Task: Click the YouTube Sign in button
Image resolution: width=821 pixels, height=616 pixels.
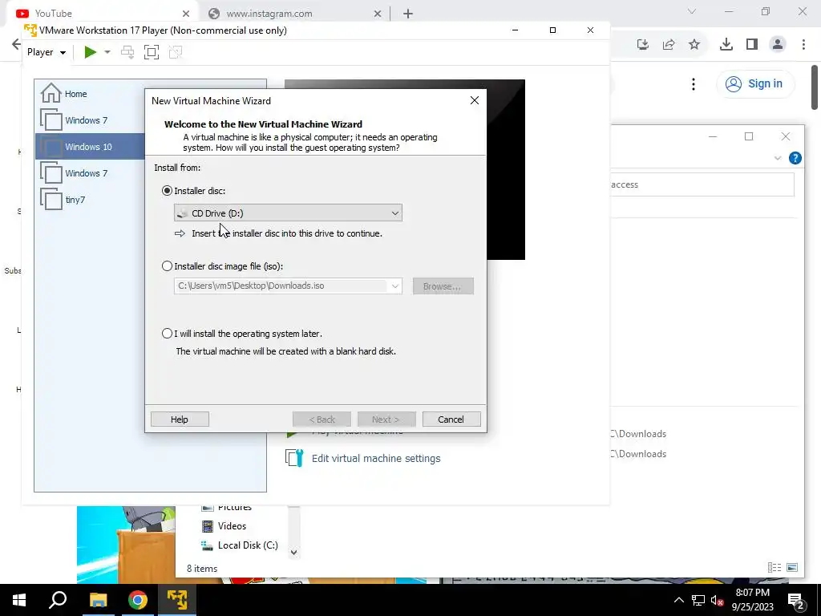Action: (x=755, y=83)
